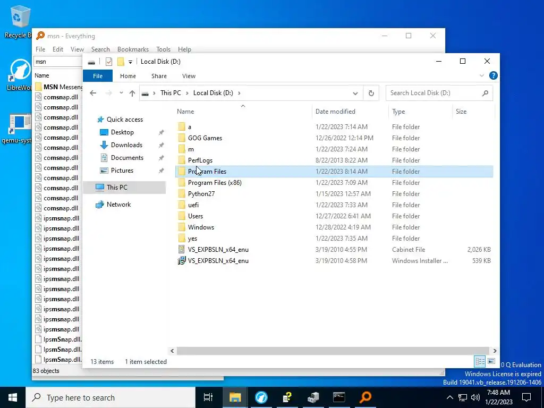Viewport: 544px width, 408px height.
Task: Show hidden icons in system tray
Action: tap(449, 397)
